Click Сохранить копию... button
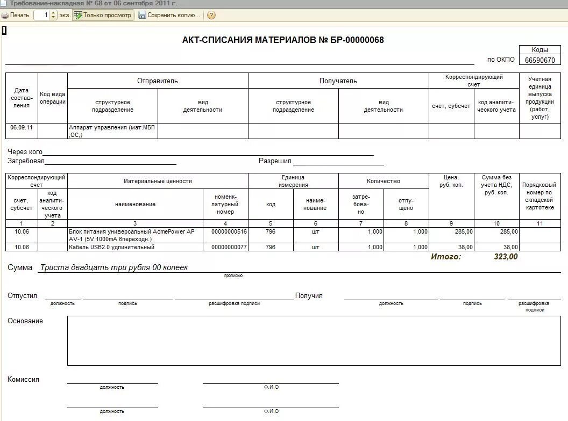The height and width of the screenshot is (421, 568). click(x=169, y=15)
